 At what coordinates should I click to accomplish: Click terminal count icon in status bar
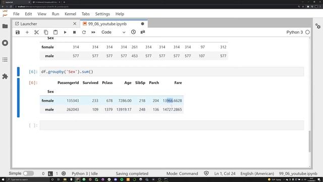(x=50, y=173)
